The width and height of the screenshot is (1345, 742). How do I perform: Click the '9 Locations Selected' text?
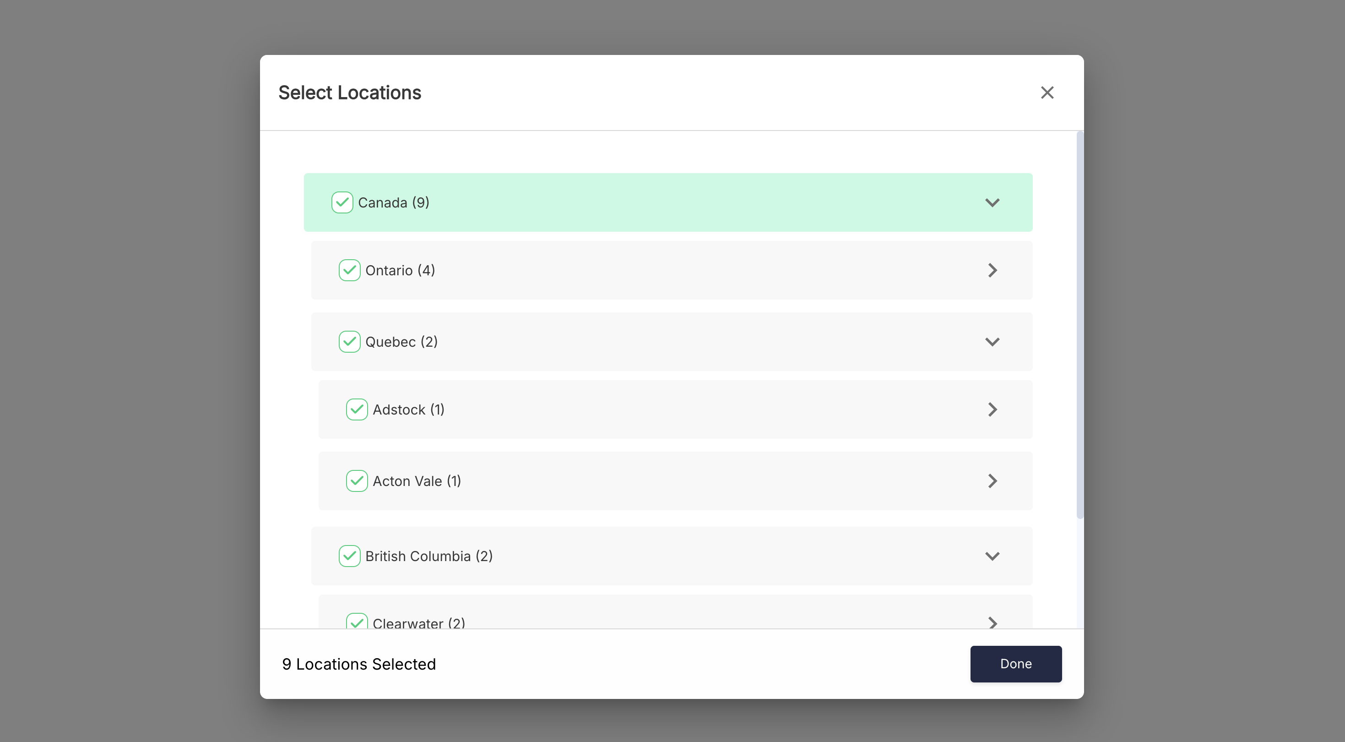[x=359, y=664]
